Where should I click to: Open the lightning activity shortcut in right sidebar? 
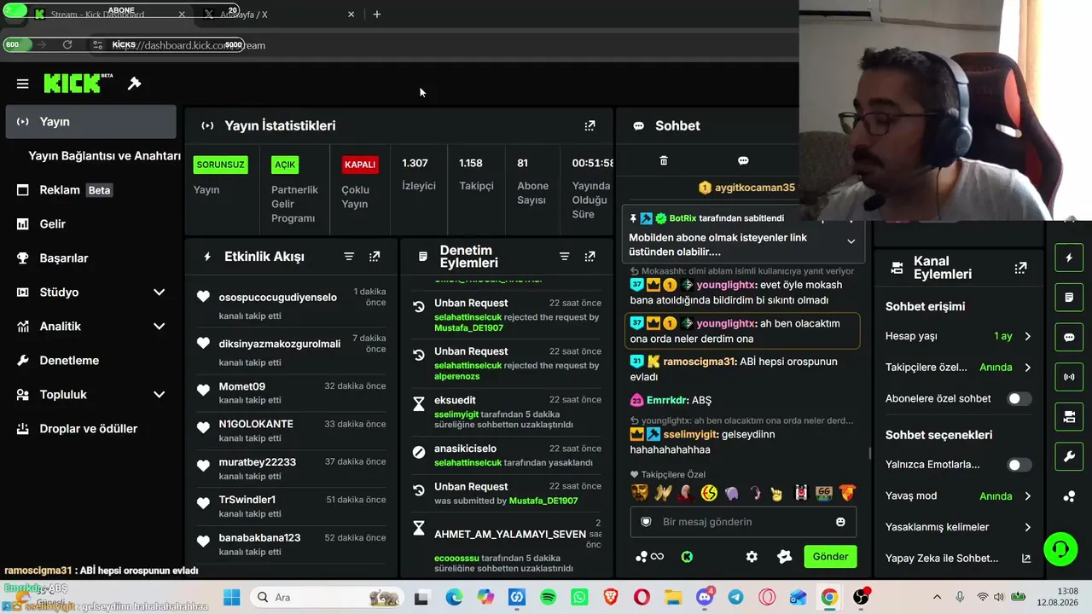click(x=1069, y=258)
